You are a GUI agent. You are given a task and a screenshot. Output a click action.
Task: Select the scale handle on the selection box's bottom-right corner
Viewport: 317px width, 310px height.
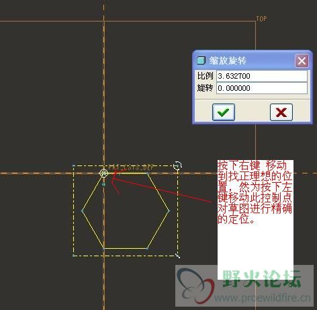(178, 256)
